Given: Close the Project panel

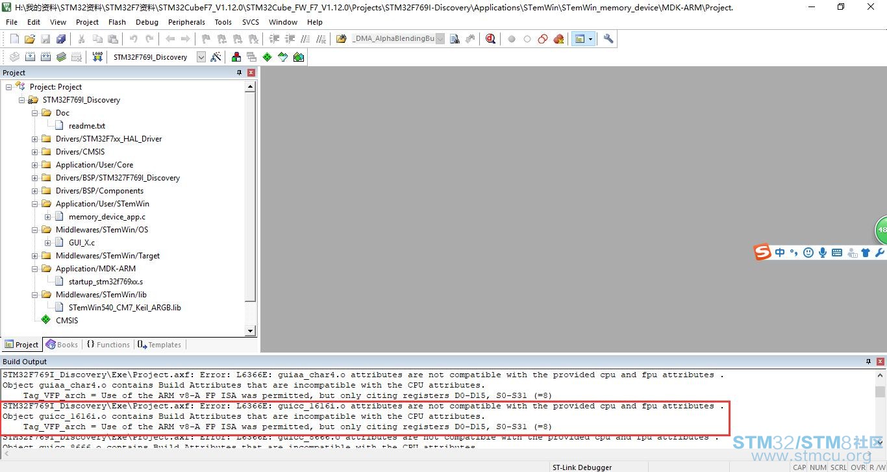Looking at the screenshot, I should pyautogui.click(x=251, y=73).
